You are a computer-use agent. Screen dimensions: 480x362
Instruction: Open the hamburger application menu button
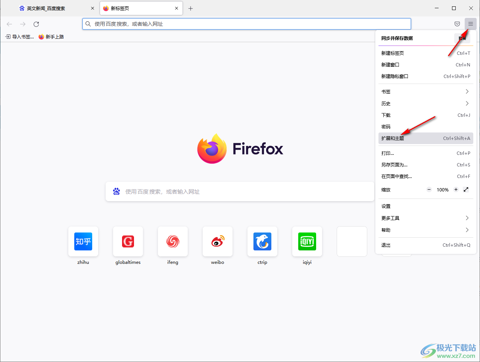470,24
